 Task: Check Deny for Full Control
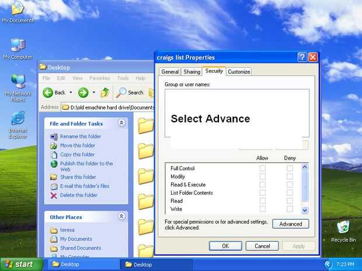290,168
